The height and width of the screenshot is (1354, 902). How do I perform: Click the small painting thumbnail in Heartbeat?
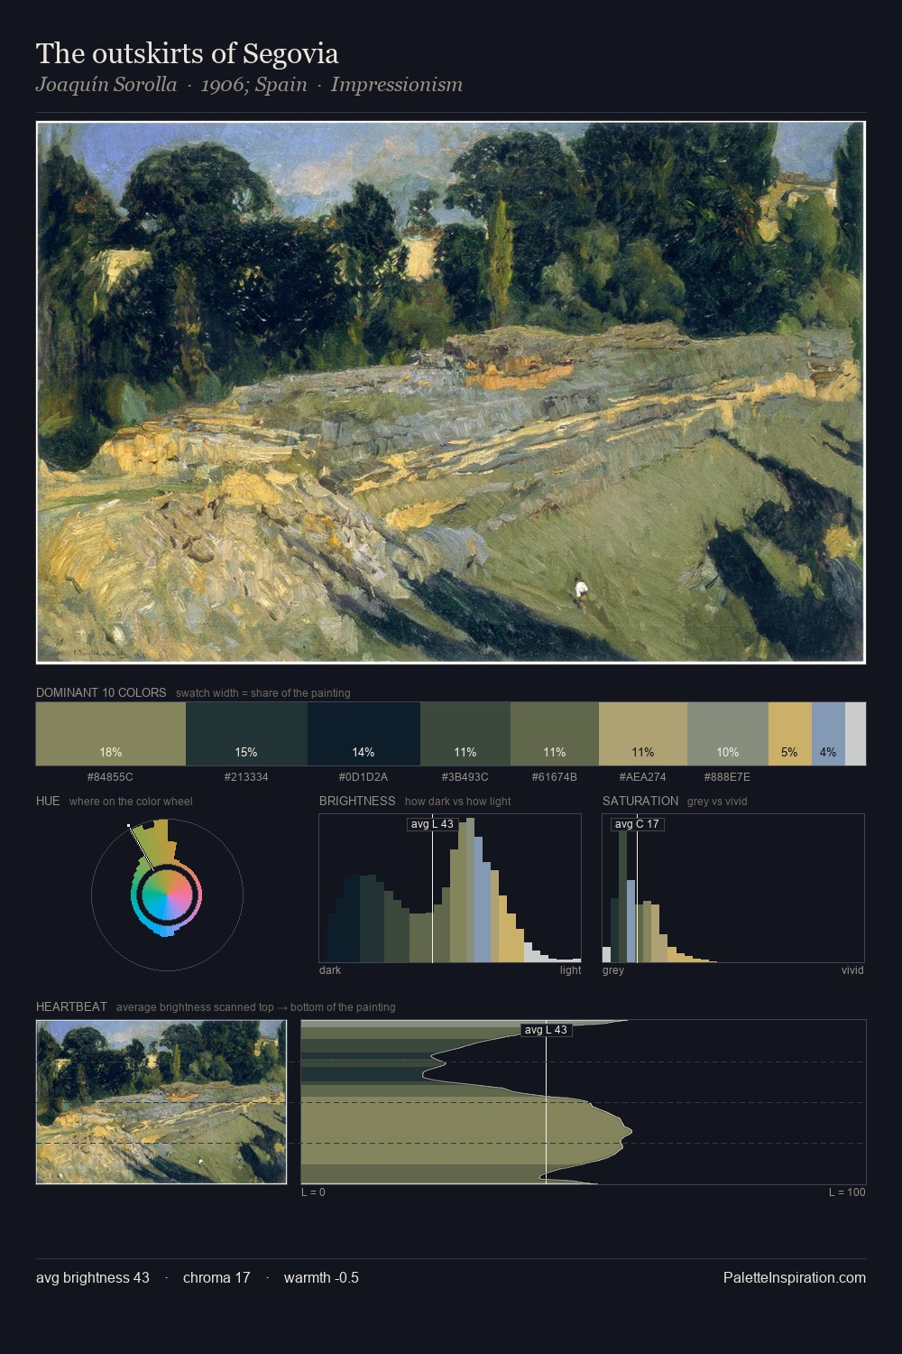[x=161, y=1102]
